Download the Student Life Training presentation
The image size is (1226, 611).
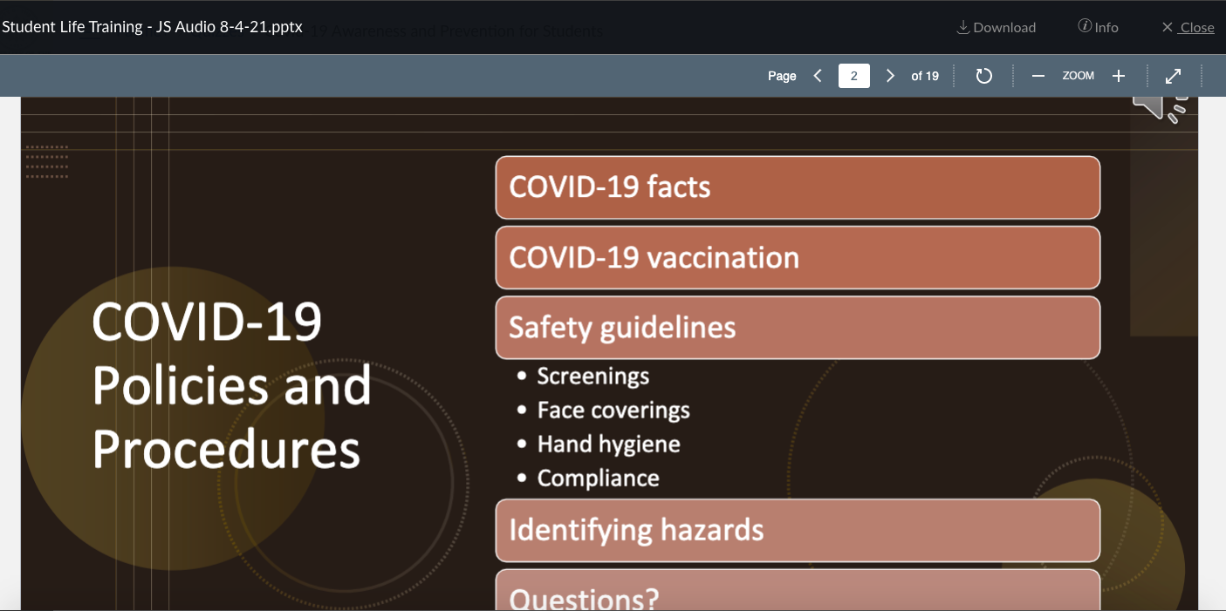click(x=996, y=27)
